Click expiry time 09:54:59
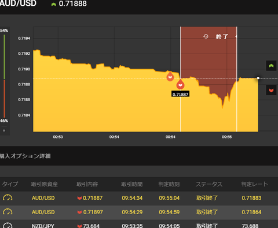 [169, 212]
